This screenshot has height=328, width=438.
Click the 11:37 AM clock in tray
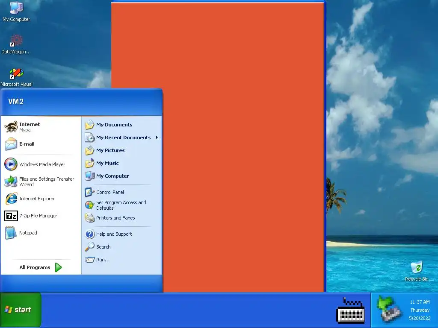420,302
